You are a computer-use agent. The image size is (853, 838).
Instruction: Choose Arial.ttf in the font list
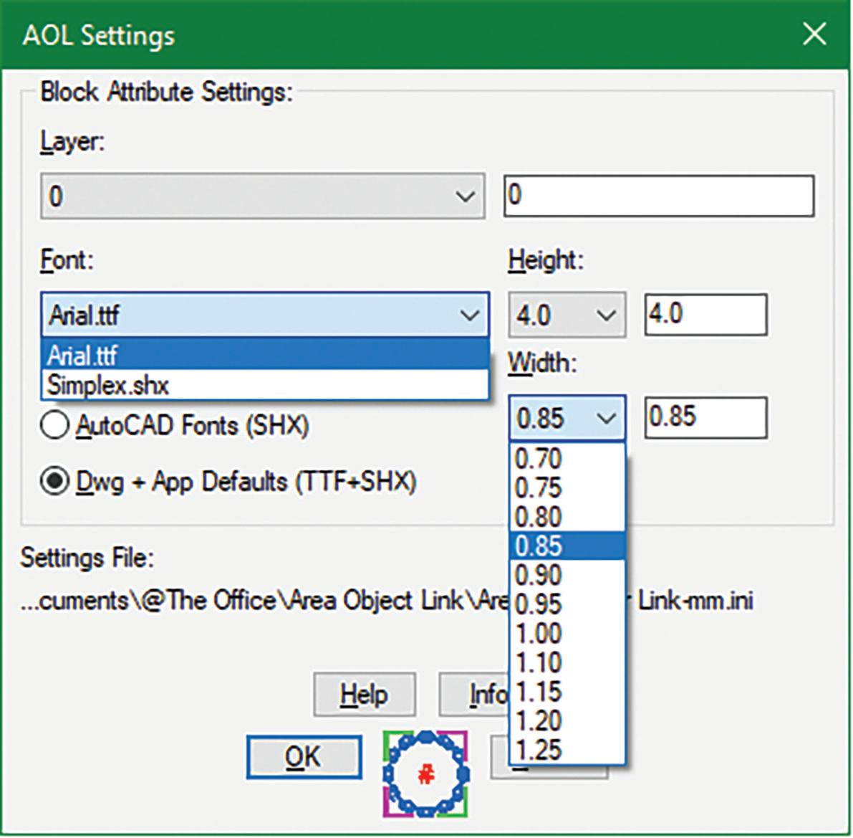tap(83, 356)
